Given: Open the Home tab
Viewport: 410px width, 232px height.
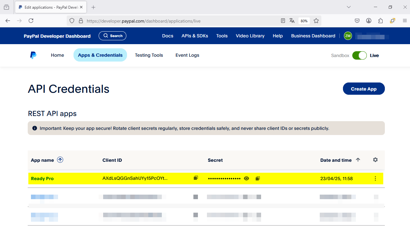Looking at the screenshot, I should tap(57, 55).
